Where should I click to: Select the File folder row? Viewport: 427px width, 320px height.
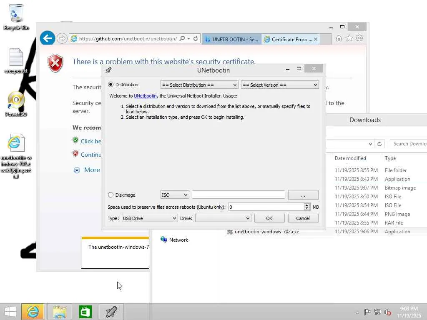tap(377, 170)
